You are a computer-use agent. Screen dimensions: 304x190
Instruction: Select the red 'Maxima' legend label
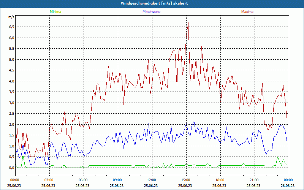[247, 12]
